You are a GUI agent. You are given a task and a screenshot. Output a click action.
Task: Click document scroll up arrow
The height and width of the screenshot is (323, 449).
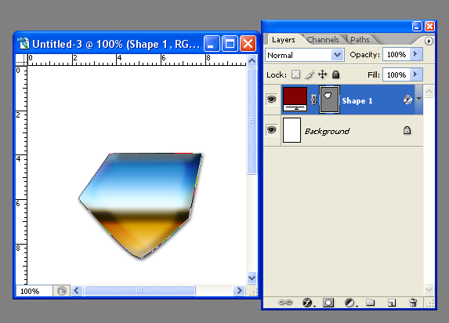pyautogui.click(x=252, y=61)
